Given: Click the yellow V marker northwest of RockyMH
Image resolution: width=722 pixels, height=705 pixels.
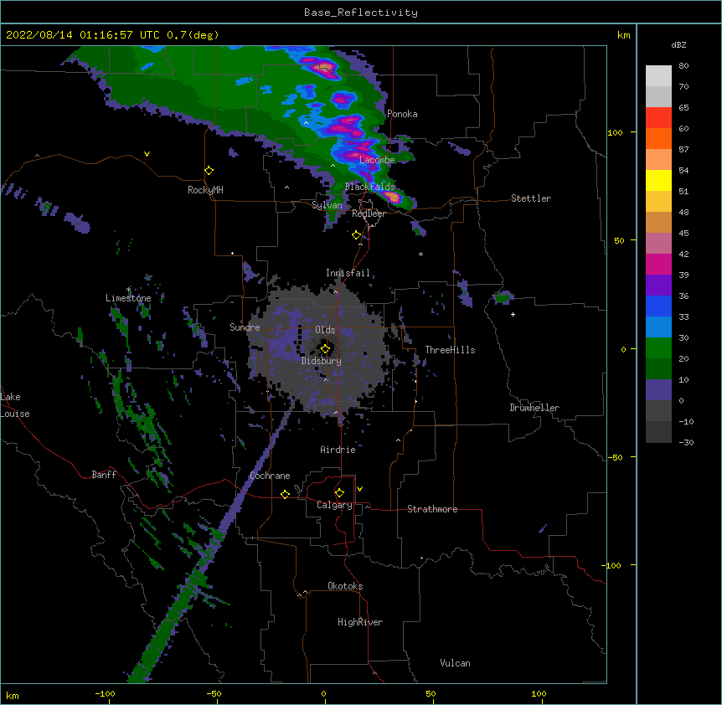Looking at the screenshot, I should (147, 154).
